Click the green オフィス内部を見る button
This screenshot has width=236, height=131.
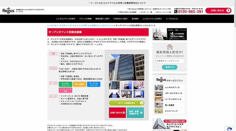click(126, 103)
